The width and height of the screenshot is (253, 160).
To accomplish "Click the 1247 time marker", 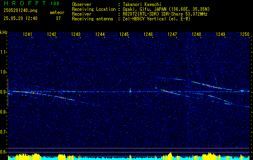I will coord(172,34).
